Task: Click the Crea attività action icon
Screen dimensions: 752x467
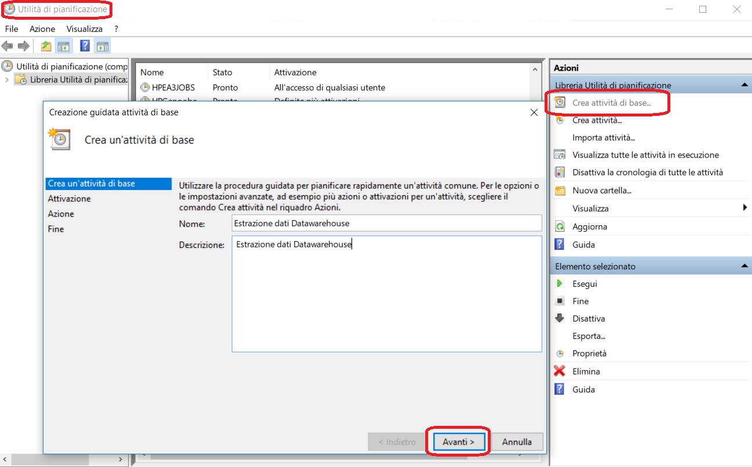Action: pos(560,120)
